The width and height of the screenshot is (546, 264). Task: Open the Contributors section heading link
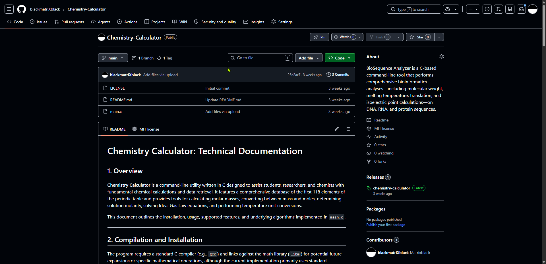[383, 240]
